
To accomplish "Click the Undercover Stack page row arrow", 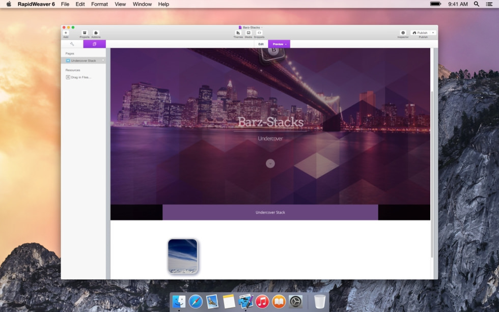I will 103,61.
